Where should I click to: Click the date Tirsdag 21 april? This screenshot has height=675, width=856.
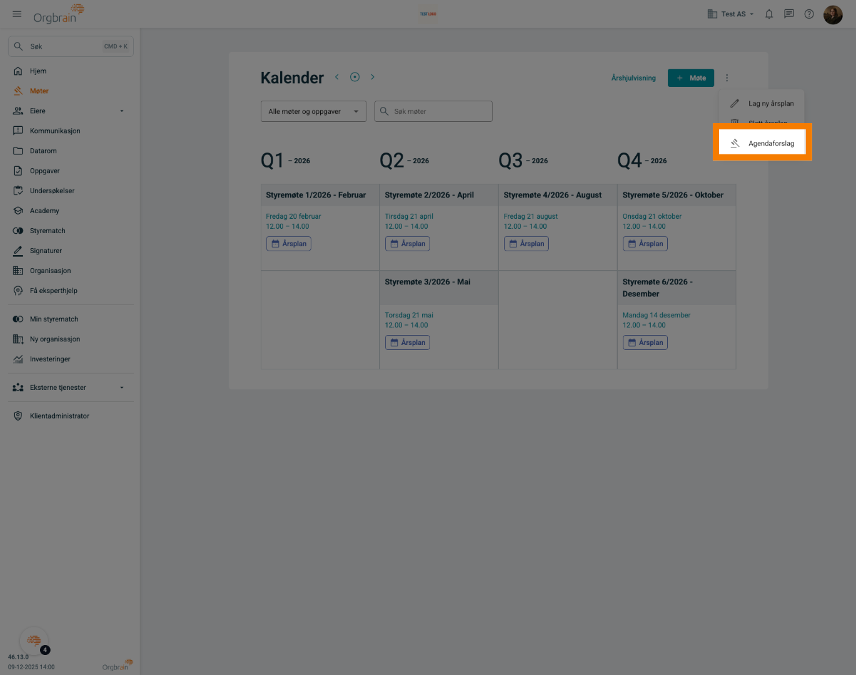tap(409, 216)
